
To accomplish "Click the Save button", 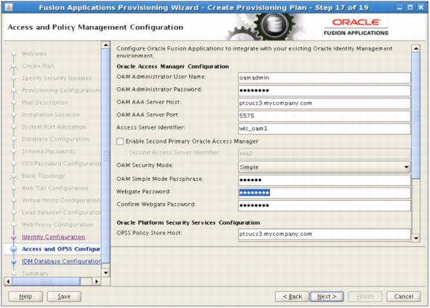I will pos(64,297).
